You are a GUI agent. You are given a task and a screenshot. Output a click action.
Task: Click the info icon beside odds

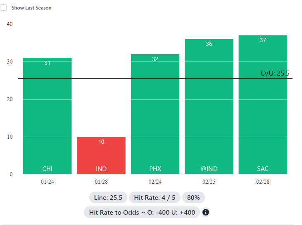point(206,213)
